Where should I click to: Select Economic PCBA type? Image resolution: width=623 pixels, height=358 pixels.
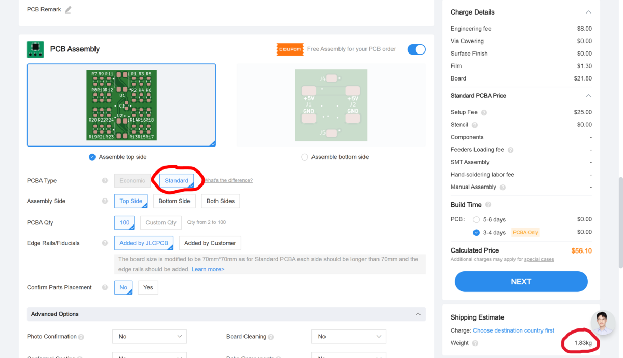(x=132, y=181)
